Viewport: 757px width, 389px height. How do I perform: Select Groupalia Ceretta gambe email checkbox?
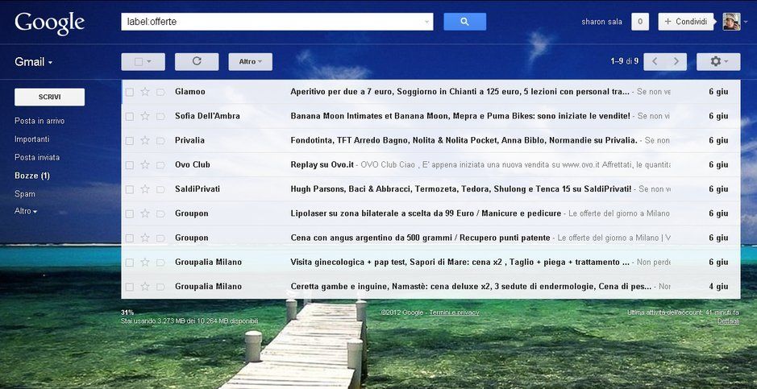coord(129,287)
